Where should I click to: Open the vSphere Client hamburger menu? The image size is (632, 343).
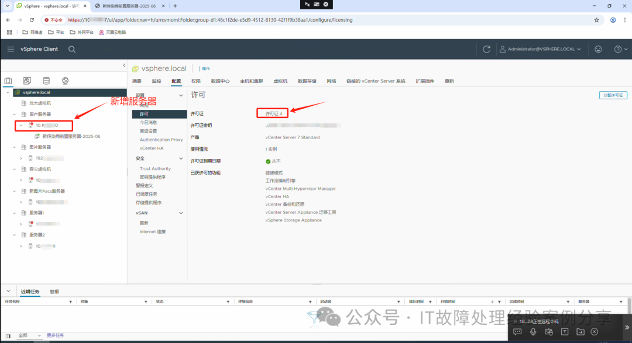click(11, 49)
